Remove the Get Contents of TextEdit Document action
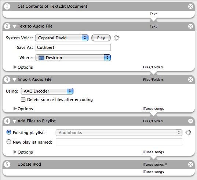 pyautogui.click(x=190, y=6)
